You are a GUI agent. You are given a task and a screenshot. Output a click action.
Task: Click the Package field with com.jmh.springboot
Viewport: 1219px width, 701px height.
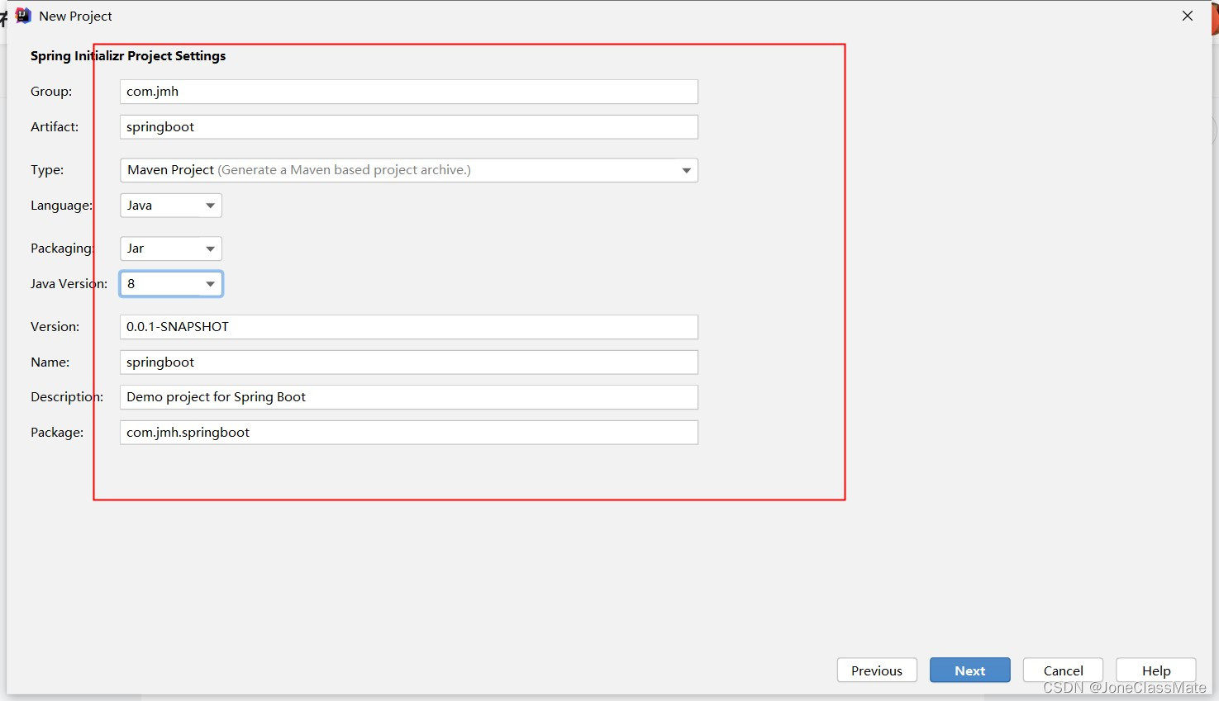click(409, 433)
